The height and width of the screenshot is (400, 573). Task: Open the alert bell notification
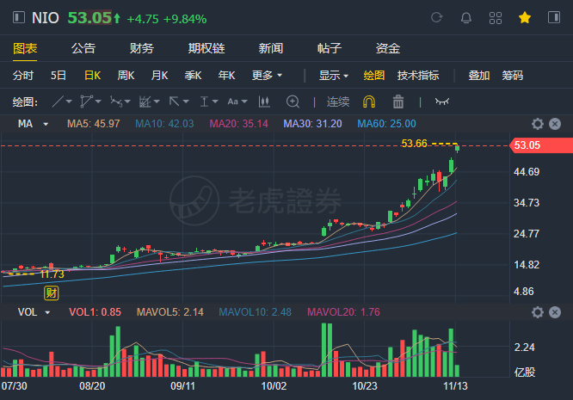pos(465,17)
